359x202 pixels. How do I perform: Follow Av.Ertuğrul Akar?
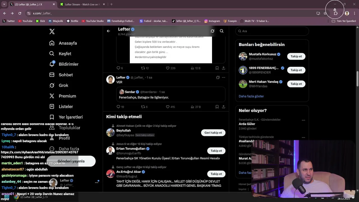point(216,174)
